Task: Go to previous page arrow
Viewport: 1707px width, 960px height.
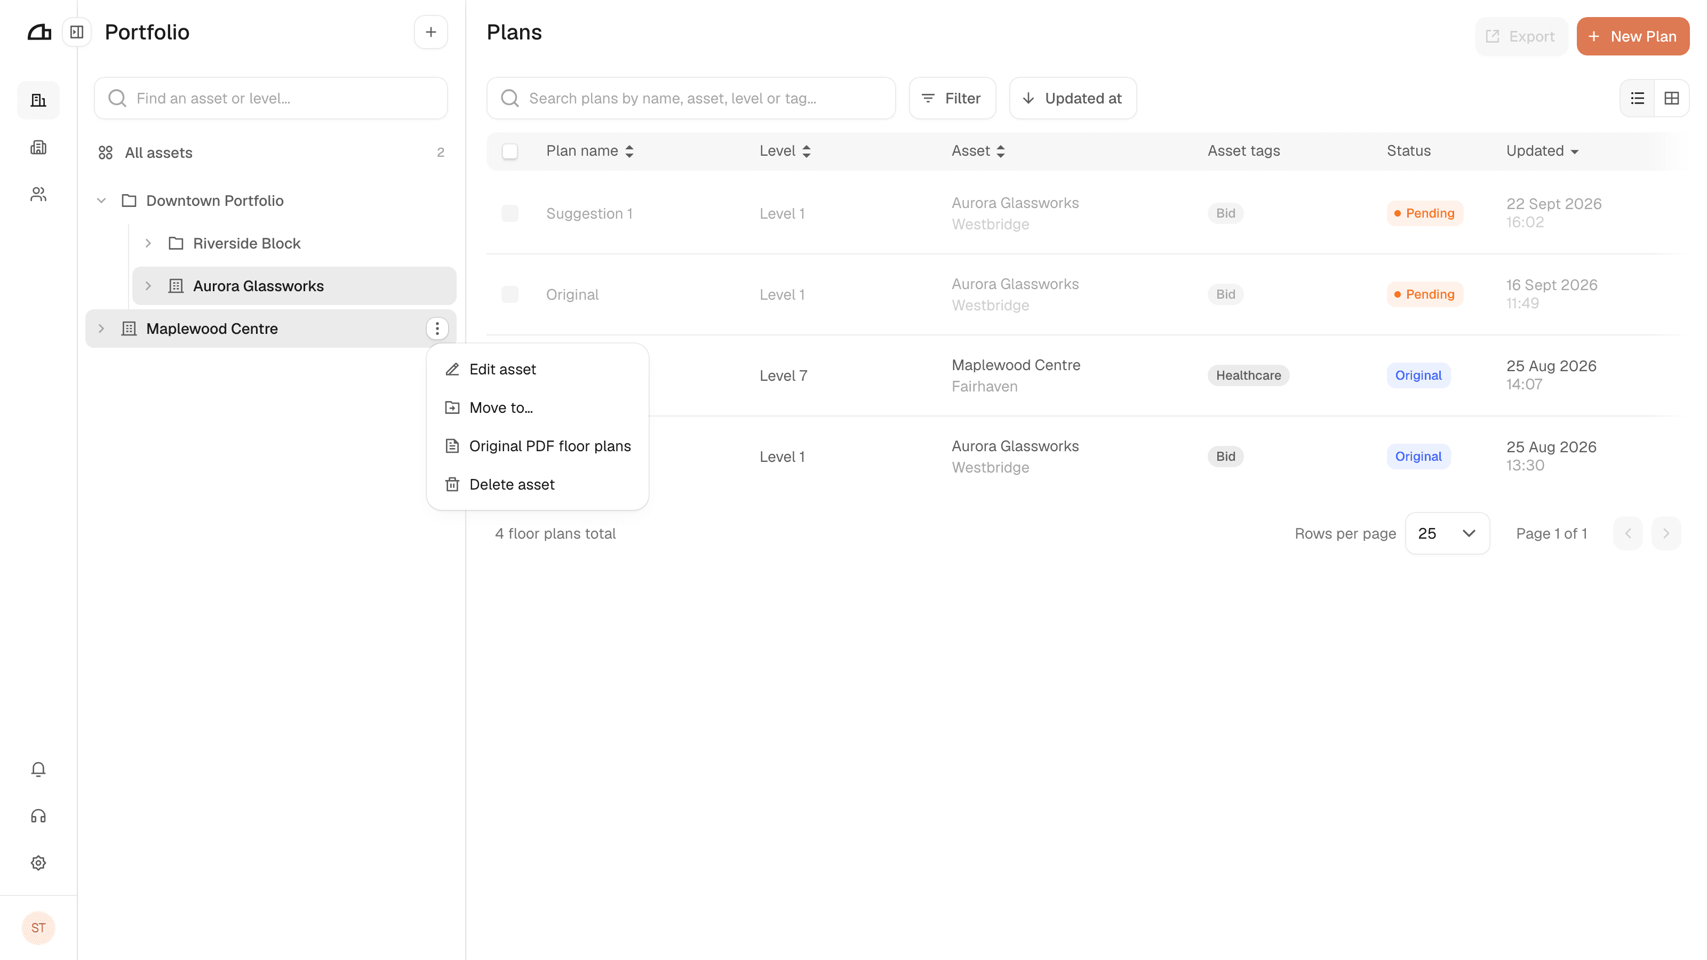Action: (1628, 533)
